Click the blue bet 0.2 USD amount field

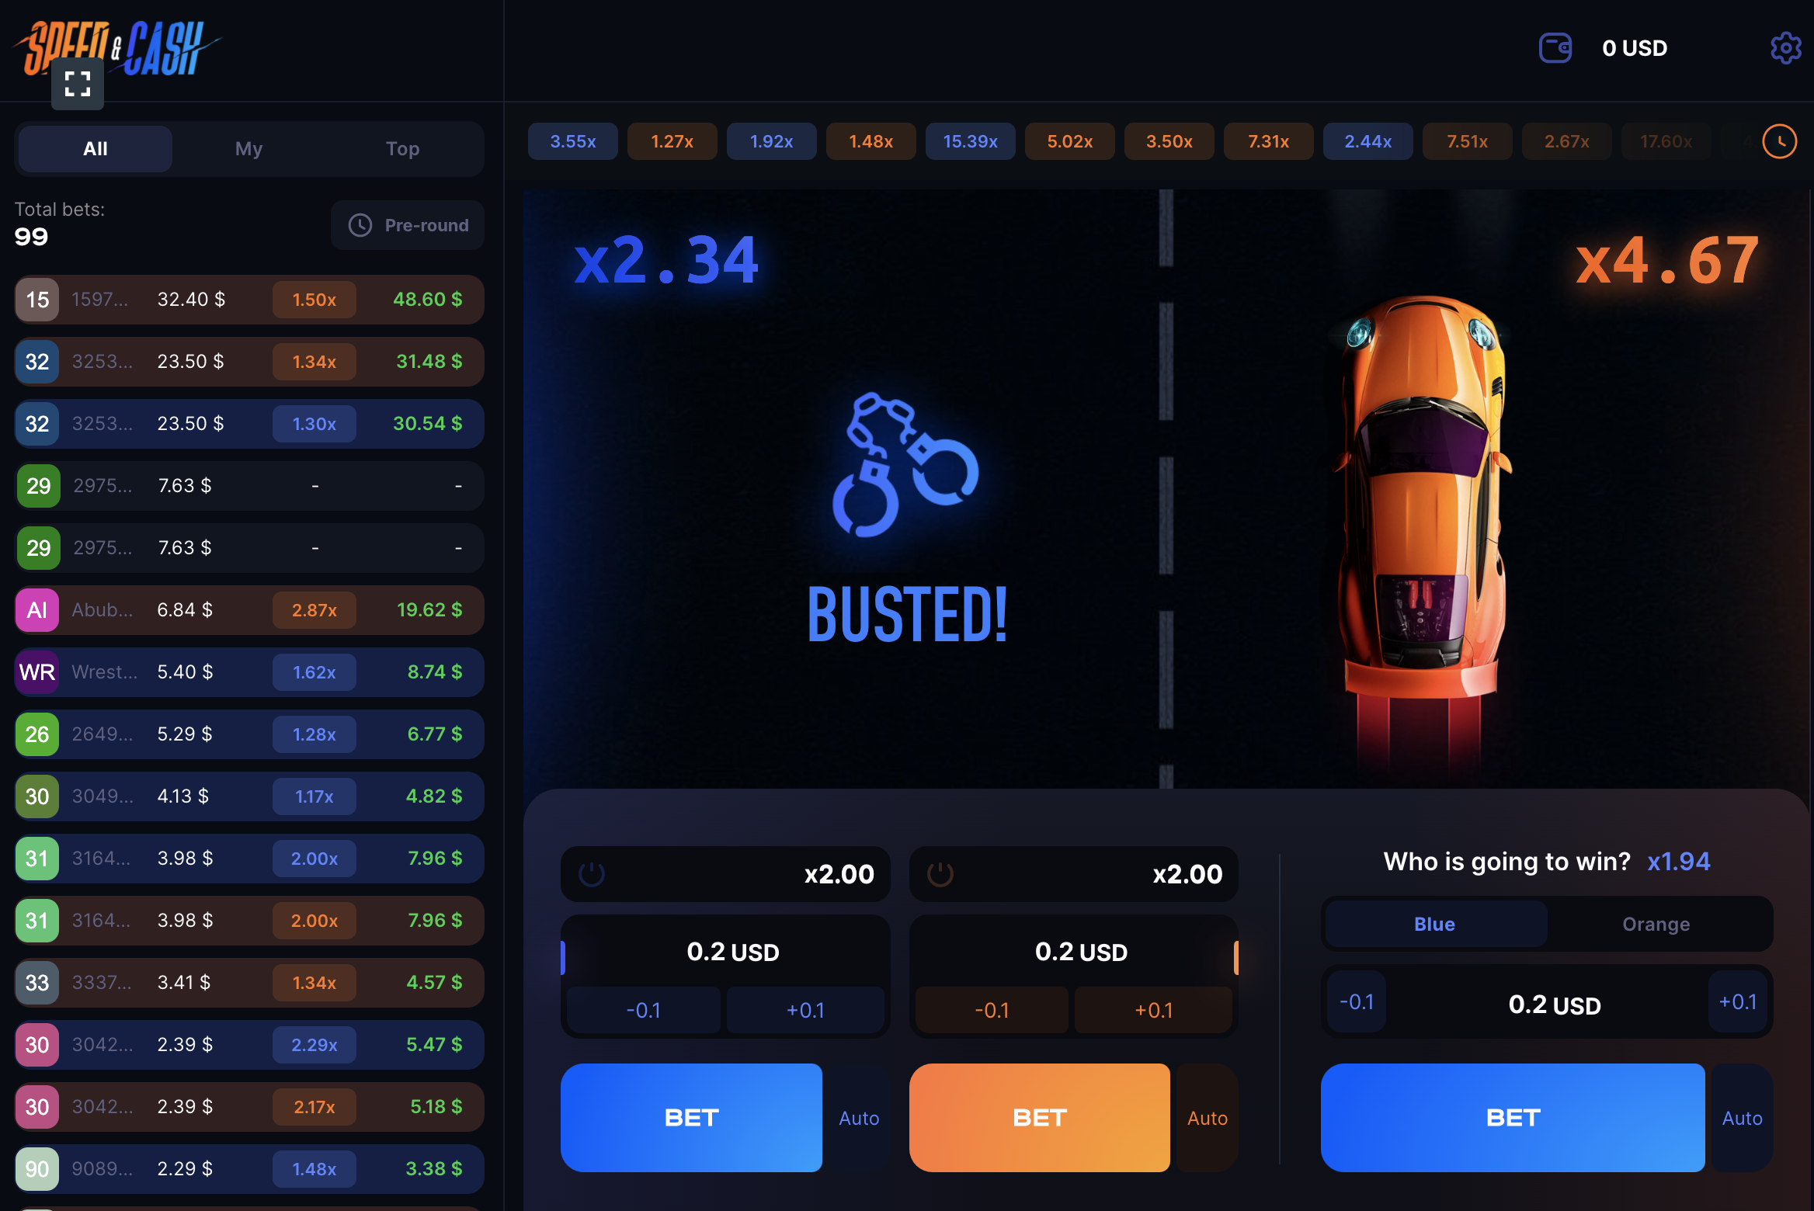pos(732,952)
